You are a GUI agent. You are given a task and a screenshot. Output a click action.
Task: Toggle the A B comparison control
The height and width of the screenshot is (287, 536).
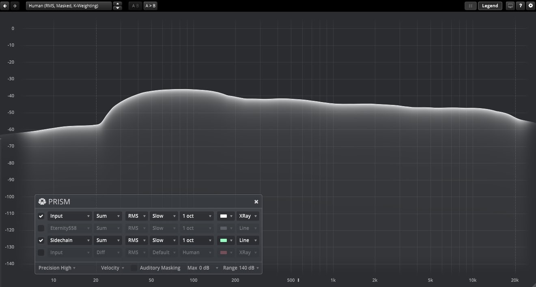click(135, 5)
